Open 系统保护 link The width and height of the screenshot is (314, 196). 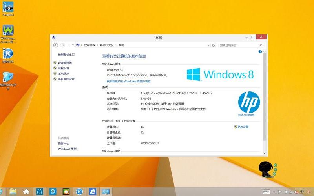(x=64, y=73)
